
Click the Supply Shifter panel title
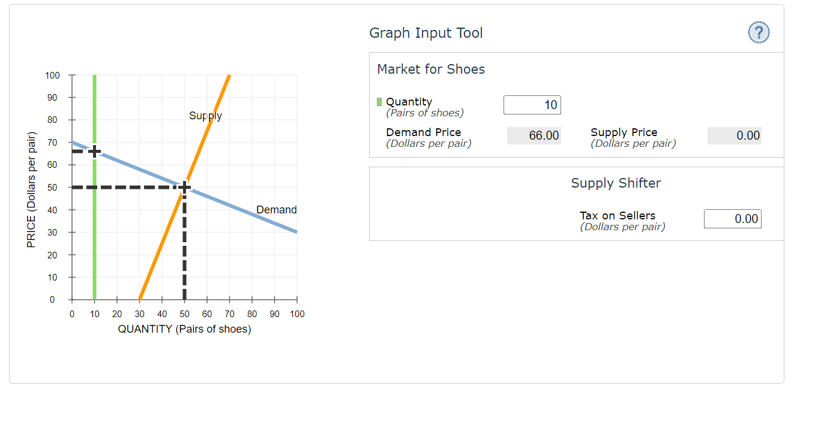point(616,183)
